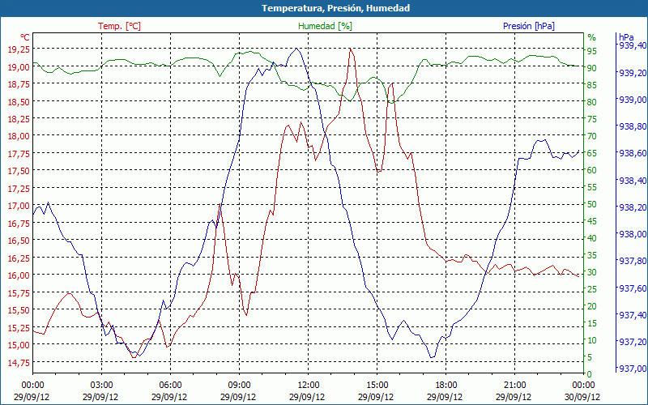Click the blue hPa axis unit label
The height and width of the screenshot is (405, 648).
point(625,36)
